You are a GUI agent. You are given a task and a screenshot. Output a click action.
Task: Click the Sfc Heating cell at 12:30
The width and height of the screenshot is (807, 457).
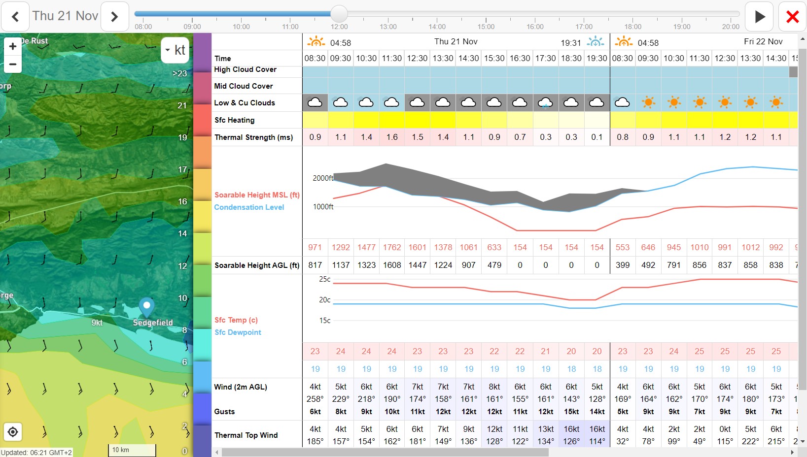[x=418, y=120]
